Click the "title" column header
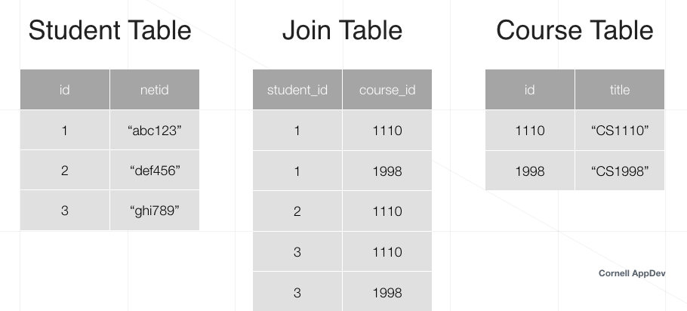This screenshot has width=687, height=311. pyautogui.click(x=620, y=90)
